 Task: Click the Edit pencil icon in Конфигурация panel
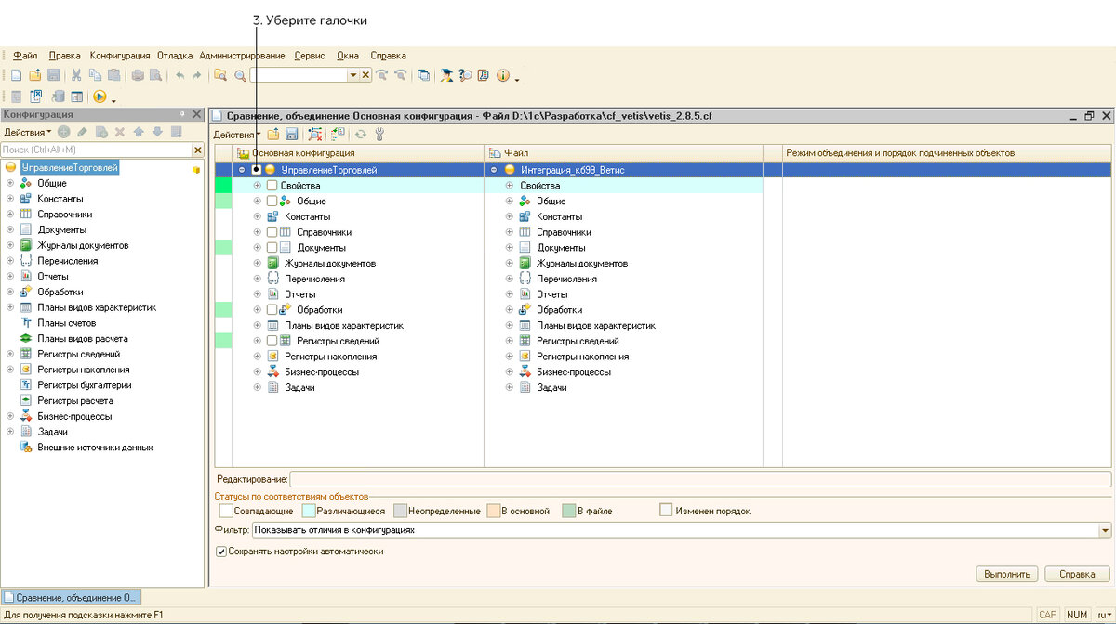83,133
